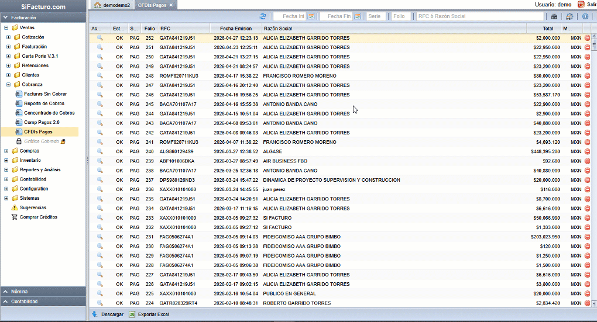
Task: Collapse the Ventas tree node
Action: click(6, 27)
